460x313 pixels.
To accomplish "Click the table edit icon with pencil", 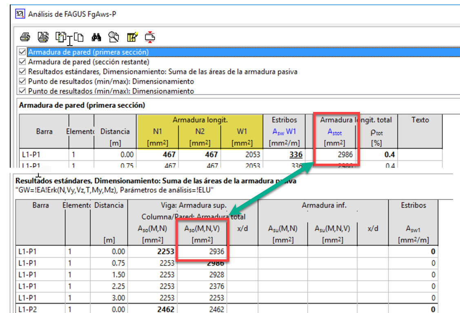I will [x=132, y=37].
